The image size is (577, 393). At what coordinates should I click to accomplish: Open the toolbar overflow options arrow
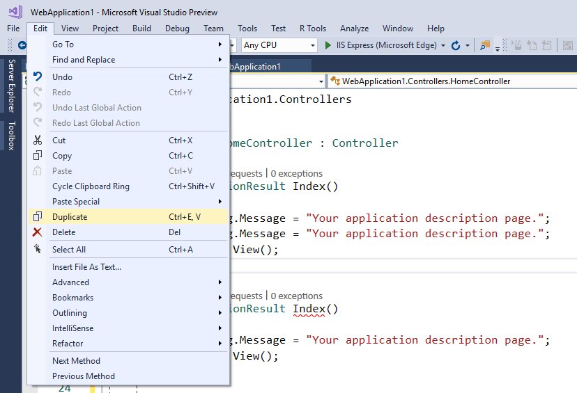498,48
